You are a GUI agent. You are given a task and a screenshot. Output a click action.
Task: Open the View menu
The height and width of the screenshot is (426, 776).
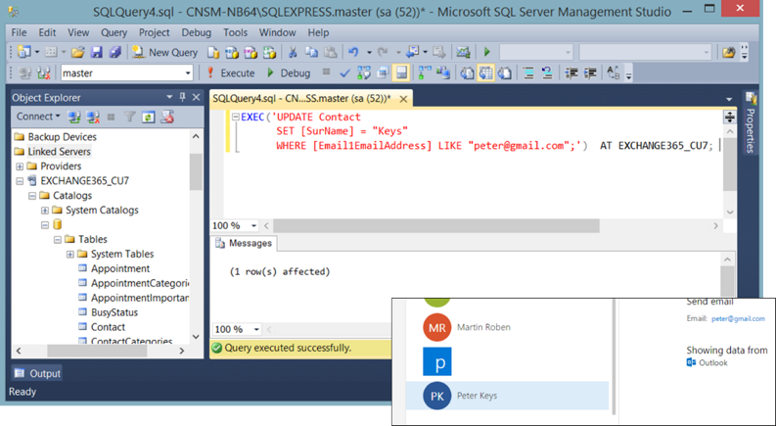[78, 32]
